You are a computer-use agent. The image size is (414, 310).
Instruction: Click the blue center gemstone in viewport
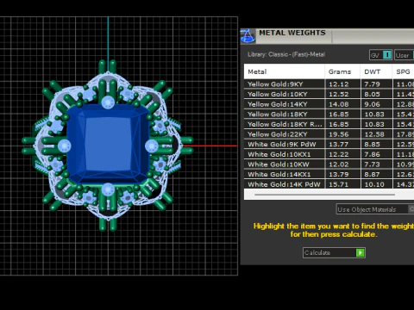108,145
